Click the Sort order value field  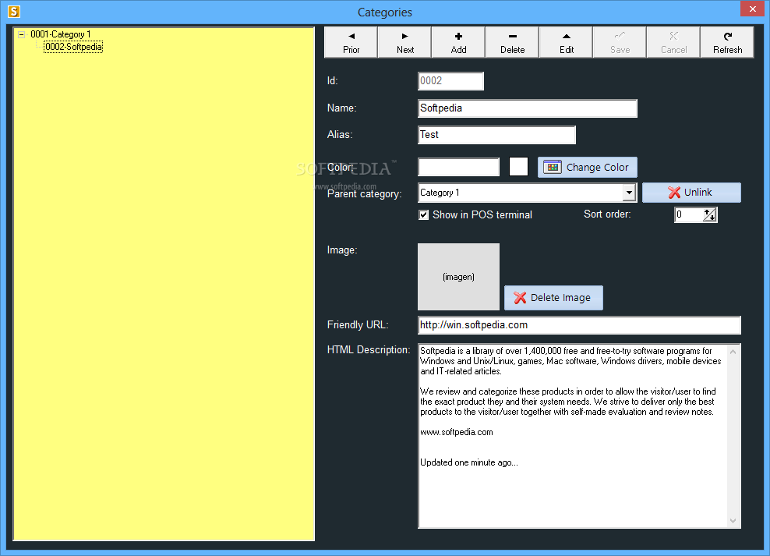[689, 214]
